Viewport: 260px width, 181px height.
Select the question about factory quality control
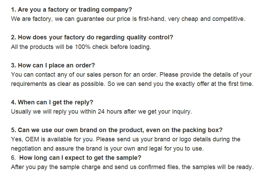coord(92,37)
